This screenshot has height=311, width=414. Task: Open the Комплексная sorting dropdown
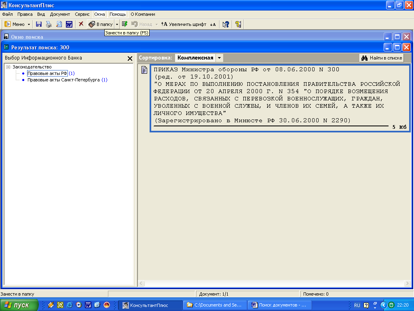point(219,58)
